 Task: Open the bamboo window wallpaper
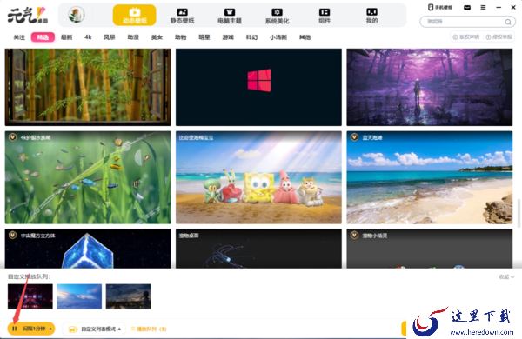tap(88, 87)
